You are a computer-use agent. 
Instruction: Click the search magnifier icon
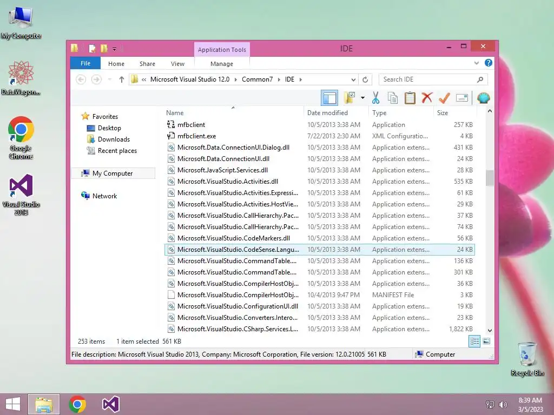pyautogui.click(x=480, y=79)
